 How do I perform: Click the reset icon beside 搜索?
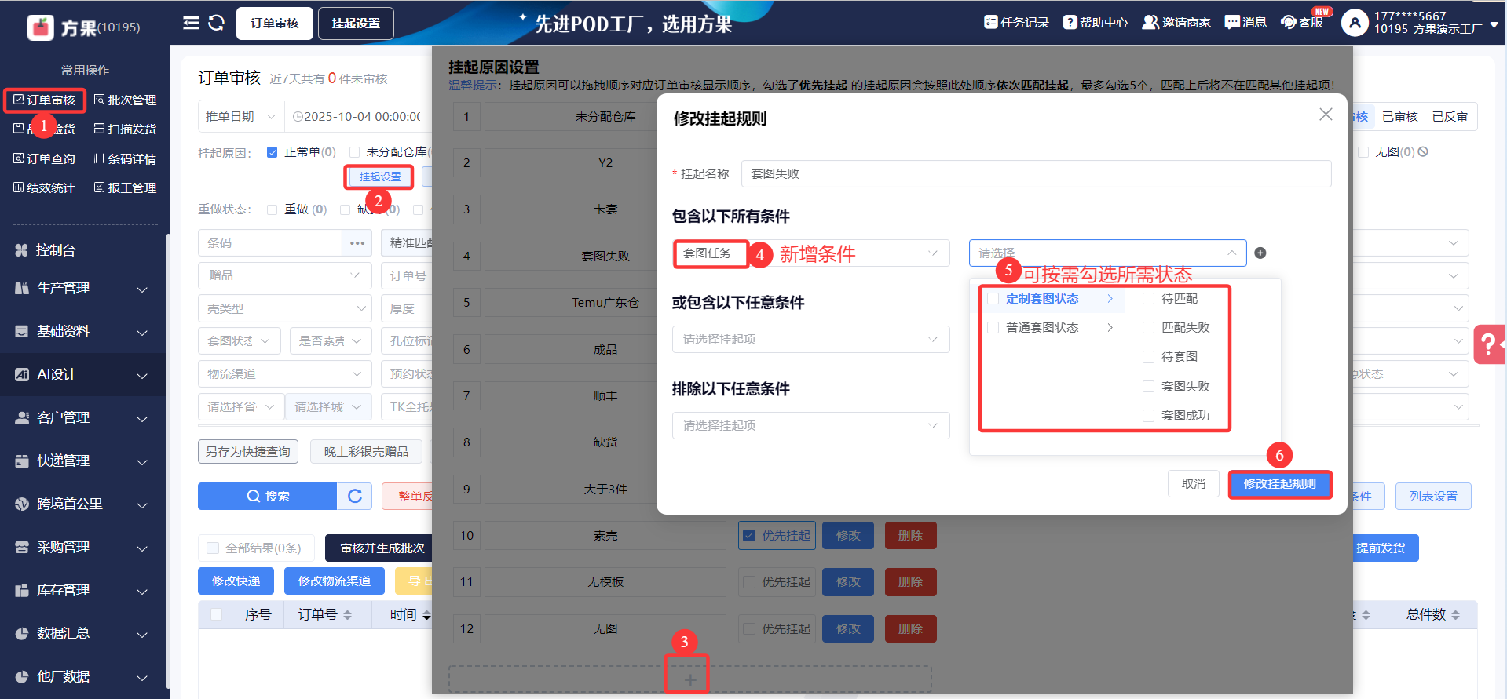click(x=355, y=496)
